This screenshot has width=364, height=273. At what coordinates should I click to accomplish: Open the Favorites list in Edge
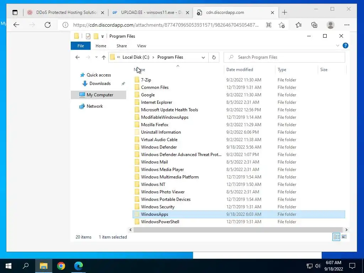[299, 25]
